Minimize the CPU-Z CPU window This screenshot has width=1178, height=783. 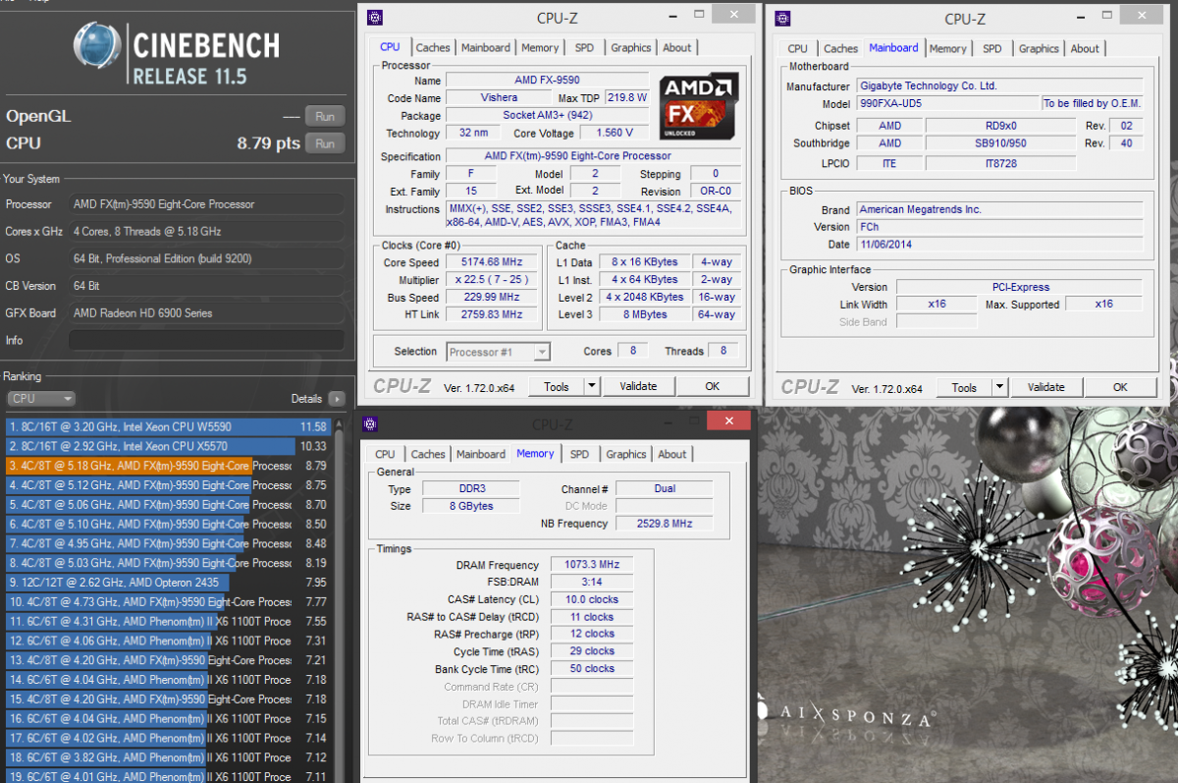673,15
